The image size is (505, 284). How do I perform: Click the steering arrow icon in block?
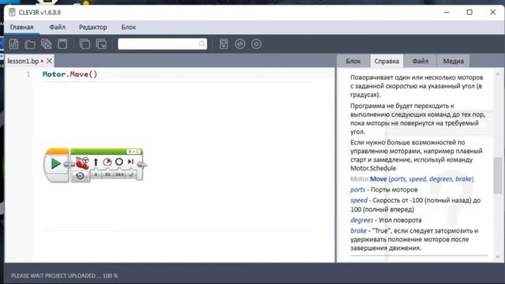(95, 162)
